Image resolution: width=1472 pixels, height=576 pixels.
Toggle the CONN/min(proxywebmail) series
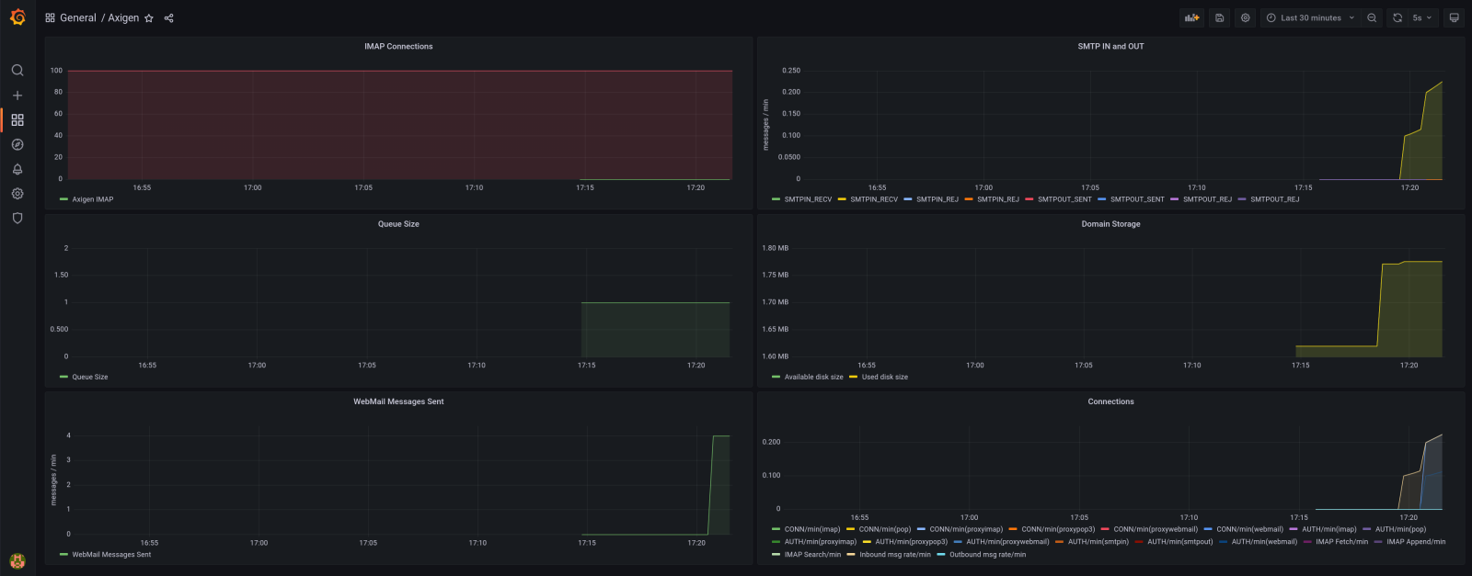coord(1156,529)
